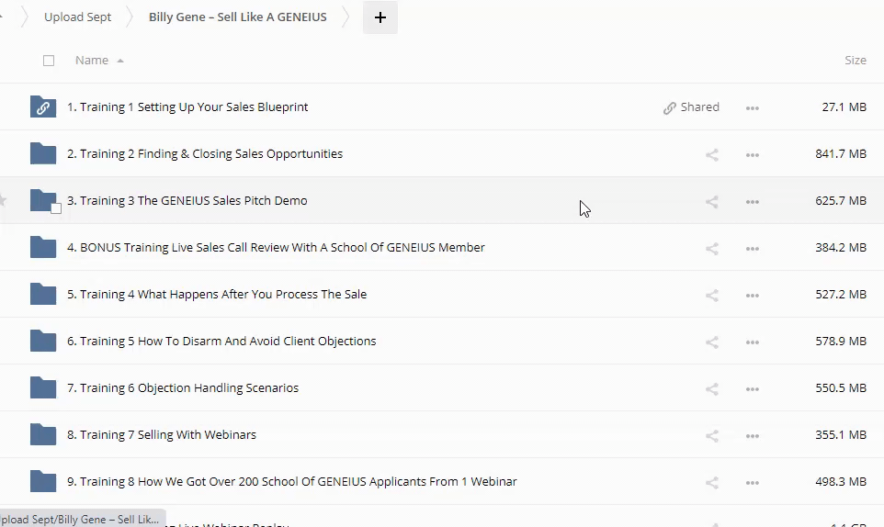
Task: Expand three-dot menu for Training 8 row
Action: point(753,482)
